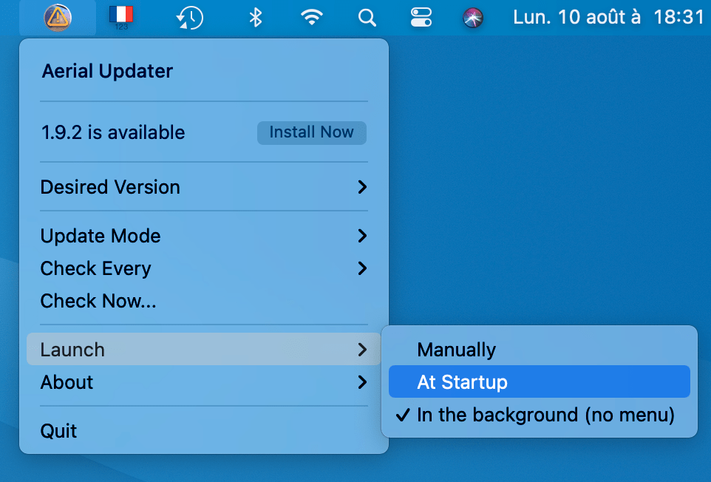
Task: Click the Bluetooth status icon
Action: coord(256,18)
